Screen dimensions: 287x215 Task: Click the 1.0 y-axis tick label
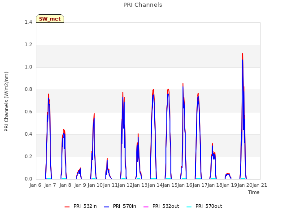[x=28, y=67]
